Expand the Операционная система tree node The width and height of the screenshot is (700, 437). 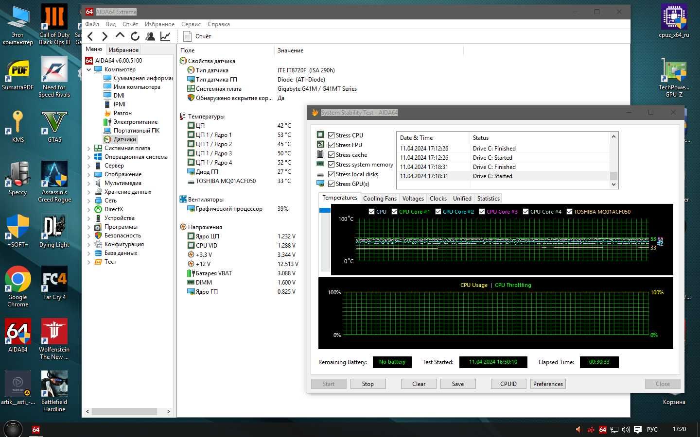click(89, 157)
